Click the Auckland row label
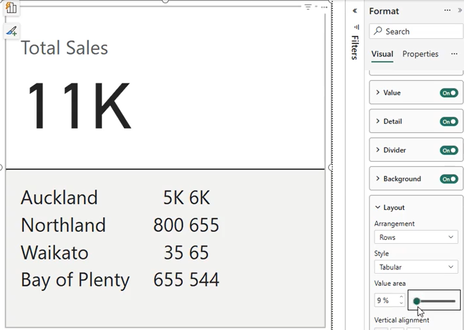The image size is (464, 330). (59, 197)
